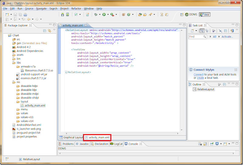This screenshot has height=165, width=243.
Task: Click Collapse All icon in Outline panel
Action: pos(224,84)
